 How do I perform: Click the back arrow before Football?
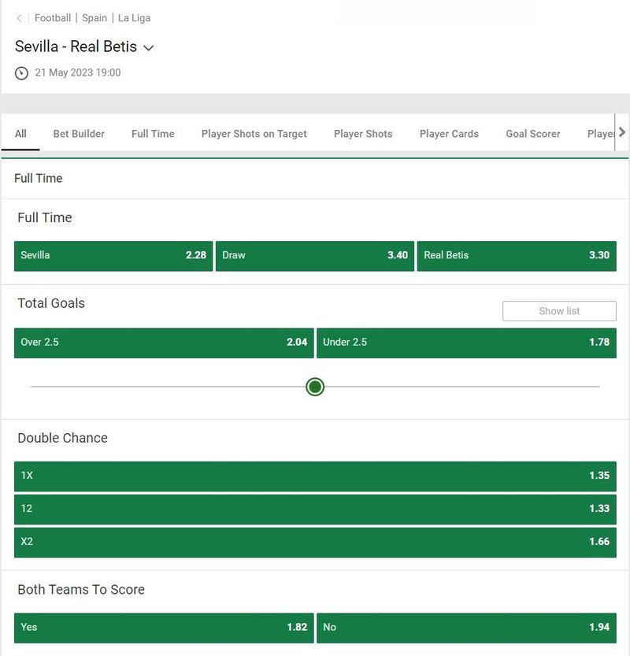click(19, 18)
